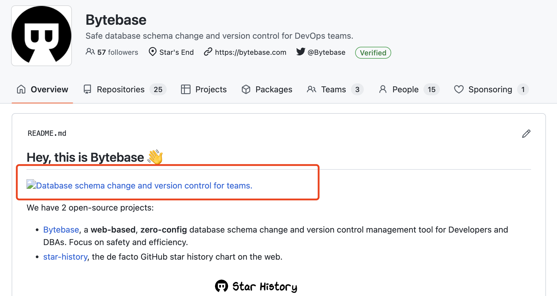The width and height of the screenshot is (557, 296).
Task: Click the People count badge 15
Action: pyautogui.click(x=431, y=89)
